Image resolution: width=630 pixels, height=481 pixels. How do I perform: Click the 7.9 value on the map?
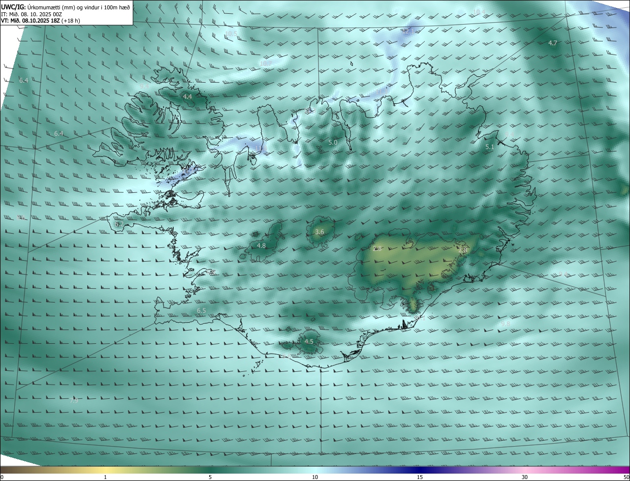(x=74, y=401)
